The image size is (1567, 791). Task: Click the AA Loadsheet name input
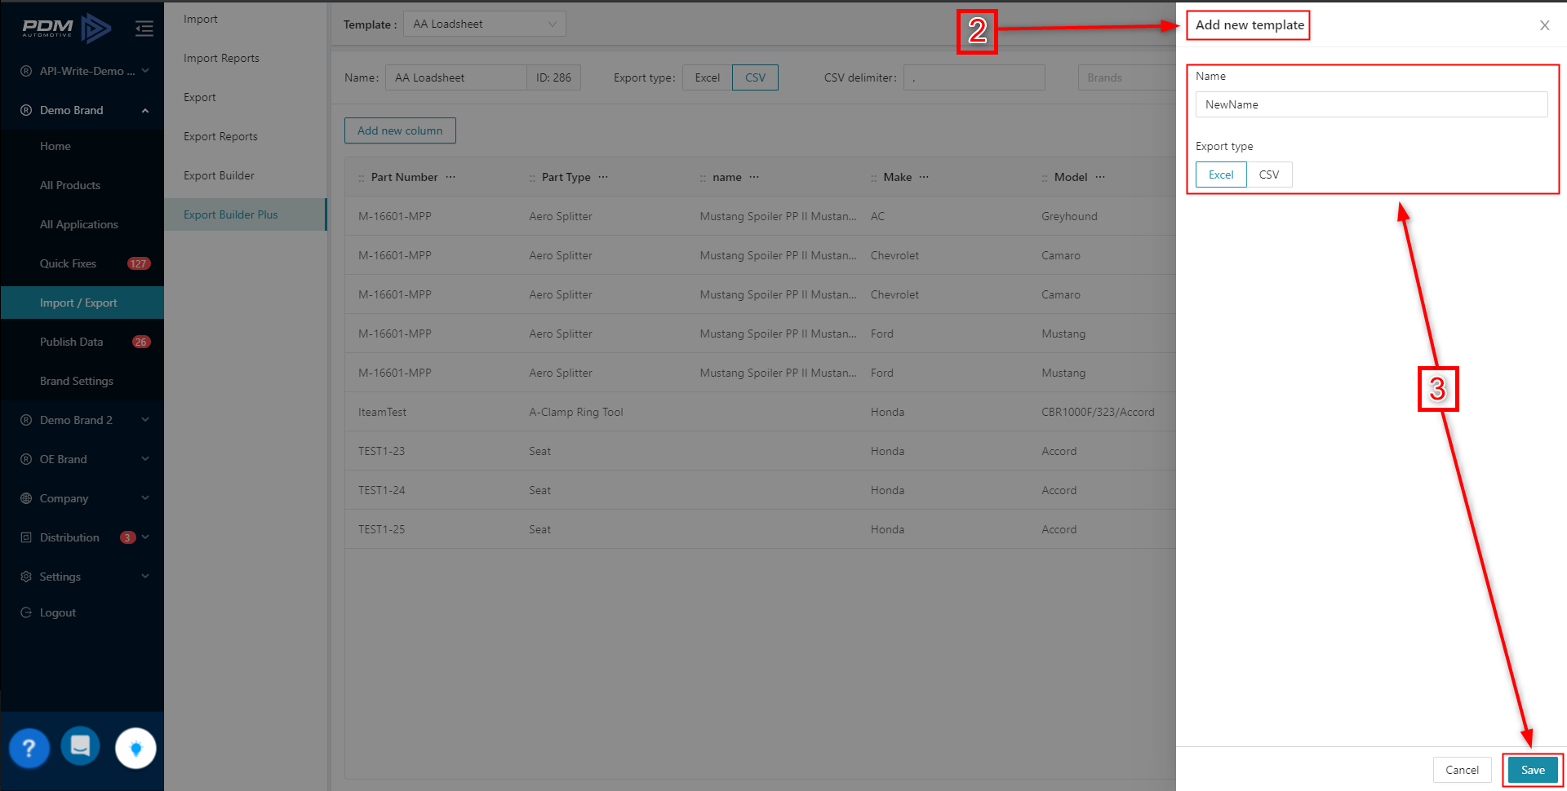point(455,77)
